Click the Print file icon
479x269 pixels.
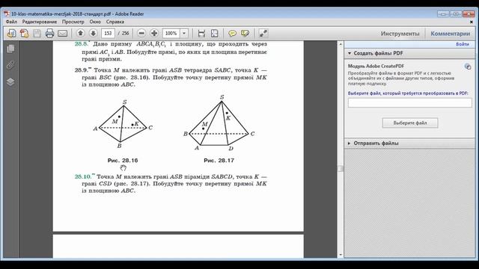click(x=49, y=33)
